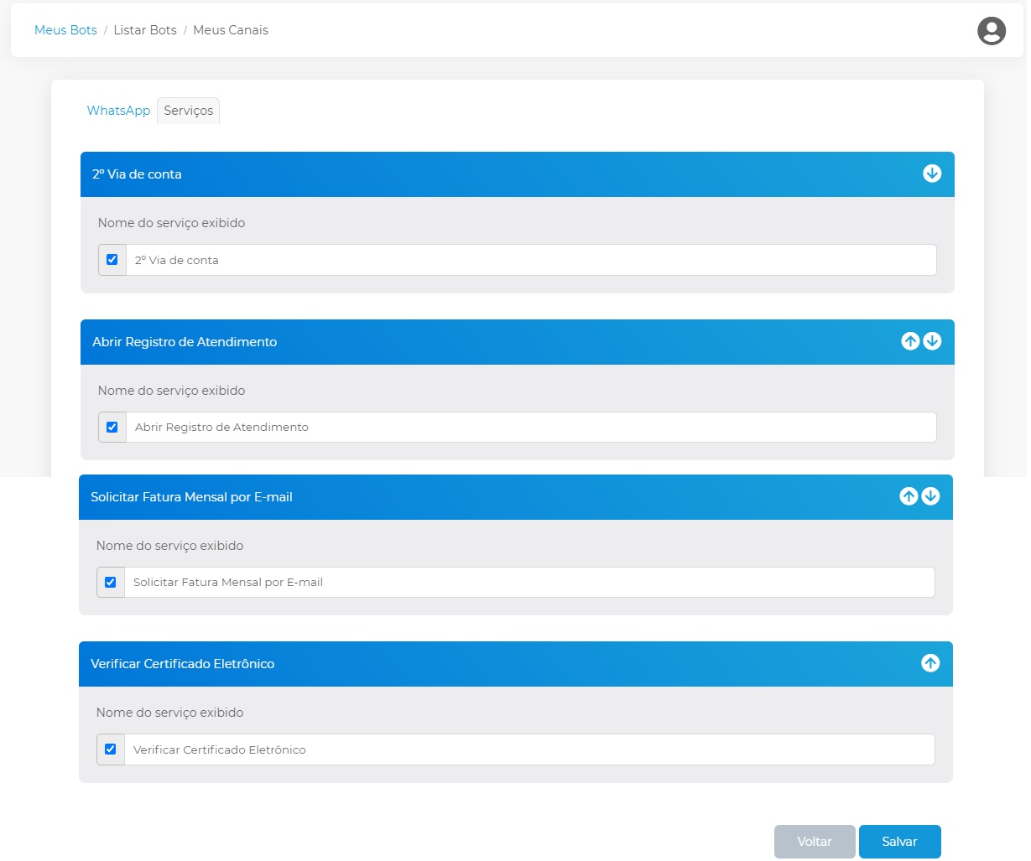Disable 'Abrir Registro de Atendimento' checkbox

(112, 427)
